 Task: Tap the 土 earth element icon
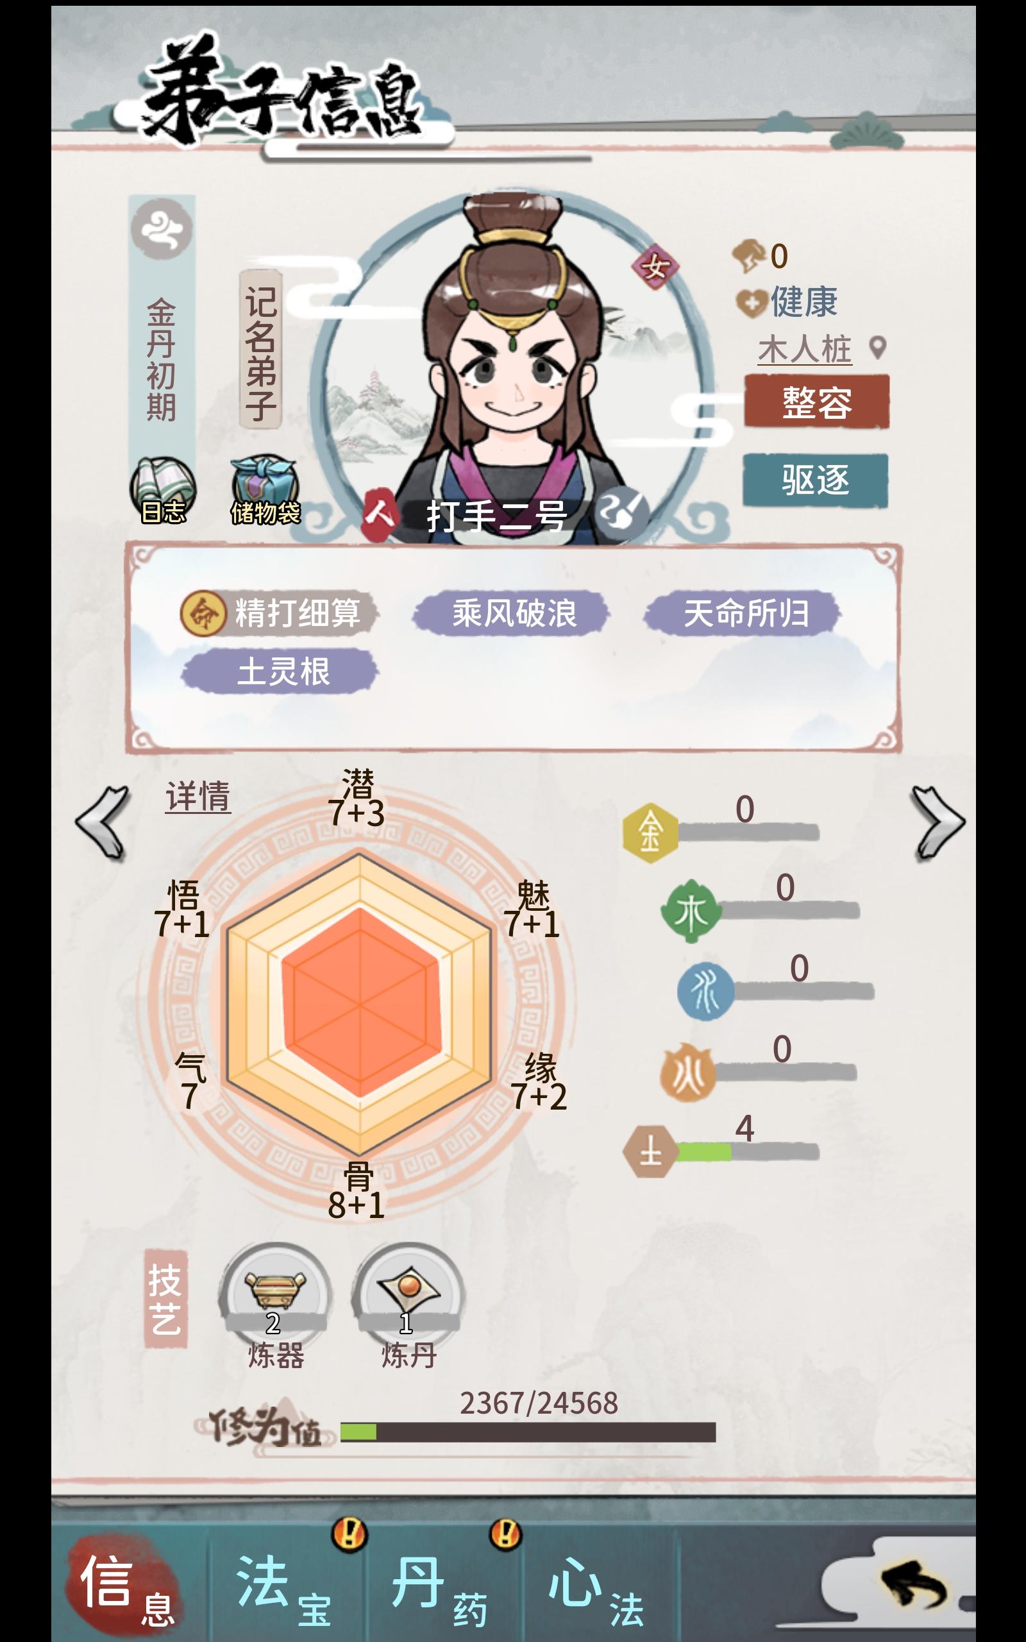coord(650,1151)
